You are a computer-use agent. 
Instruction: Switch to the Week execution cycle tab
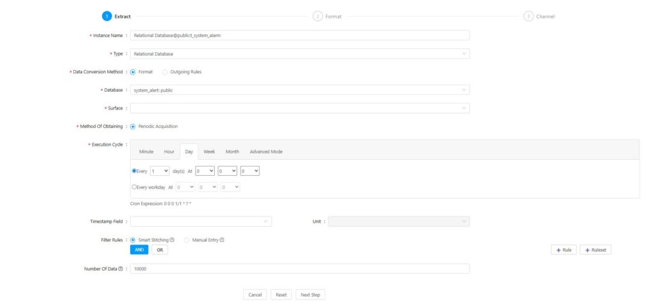(209, 152)
